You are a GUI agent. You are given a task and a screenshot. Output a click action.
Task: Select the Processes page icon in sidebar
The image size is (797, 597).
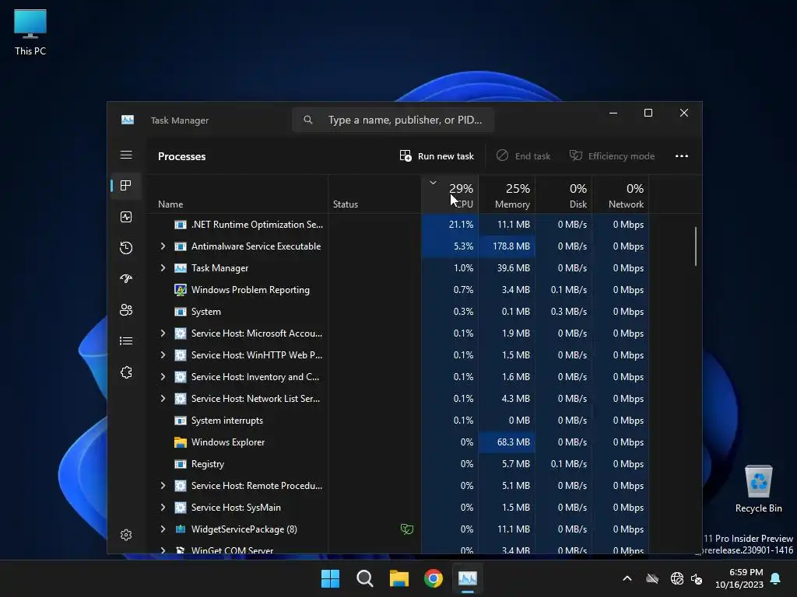(x=126, y=186)
